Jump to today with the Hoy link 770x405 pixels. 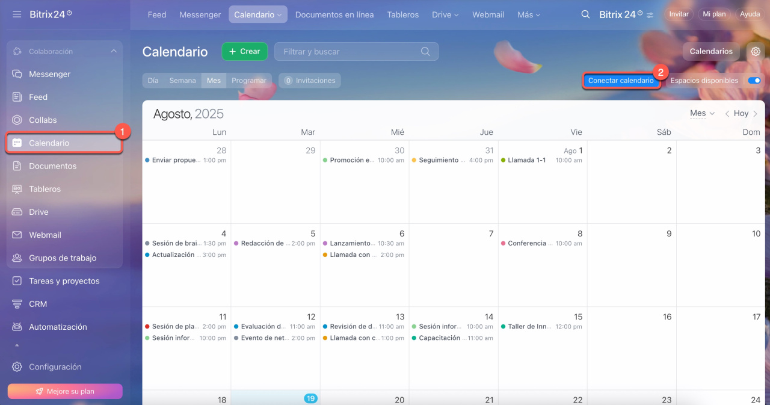coord(741,114)
